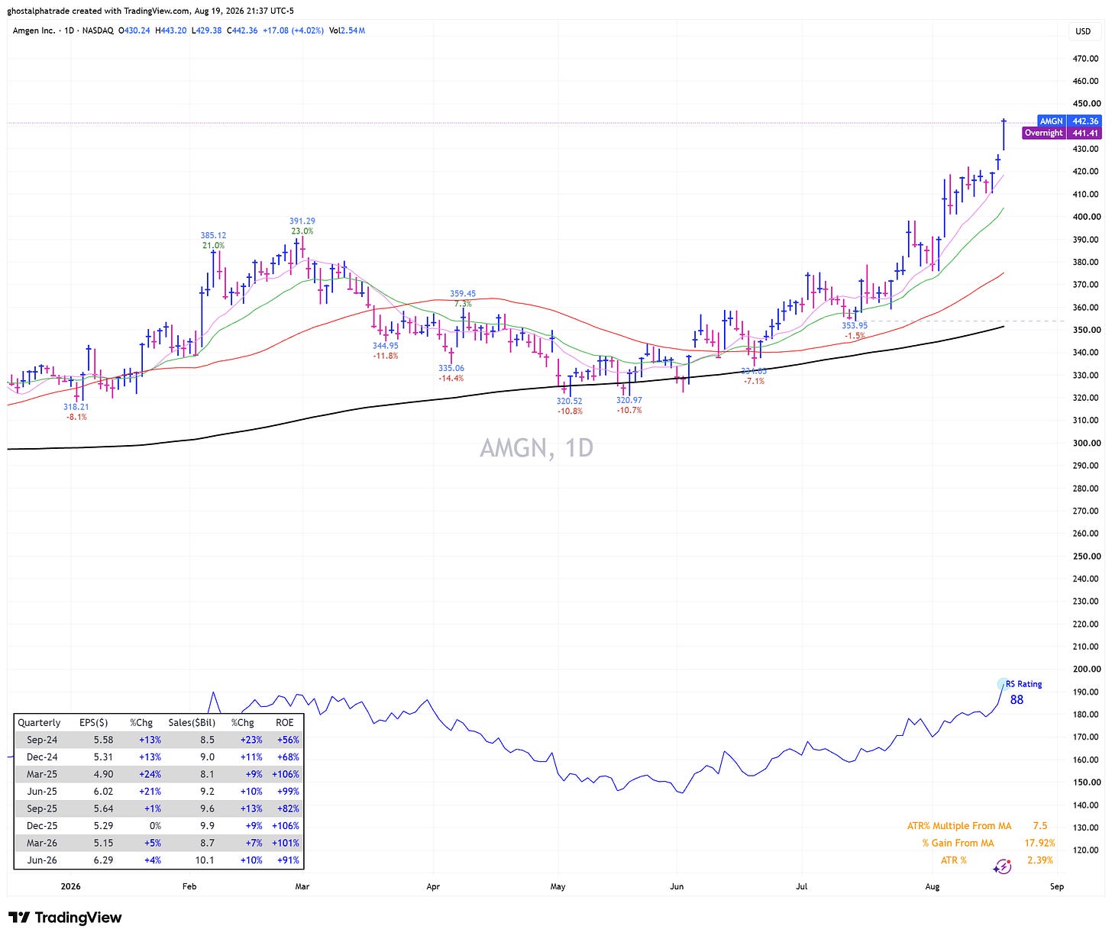Select the RS Rating line endpoint dot
The image size is (1112, 939).
[x=1003, y=684]
